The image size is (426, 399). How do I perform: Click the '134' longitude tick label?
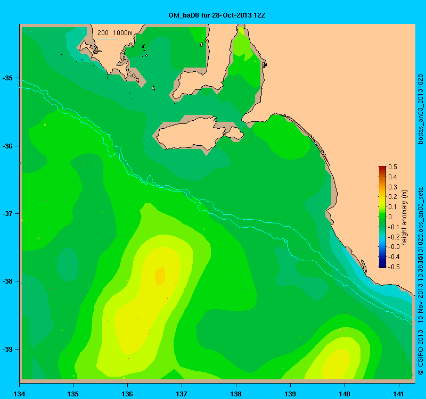[19, 394]
